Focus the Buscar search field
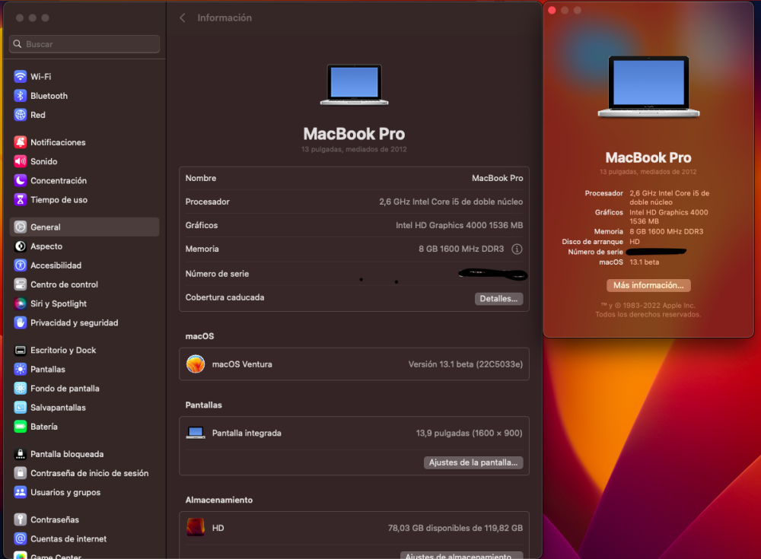 (x=84, y=44)
